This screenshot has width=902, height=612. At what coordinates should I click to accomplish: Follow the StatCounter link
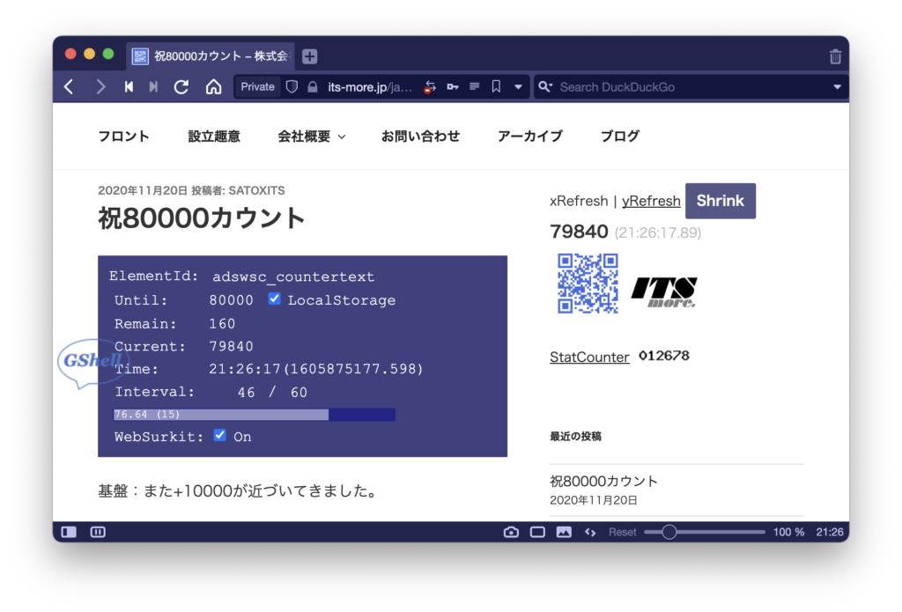coord(589,357)
